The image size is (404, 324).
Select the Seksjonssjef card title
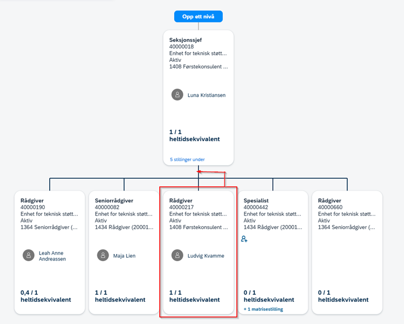click(x=185, y=40)
